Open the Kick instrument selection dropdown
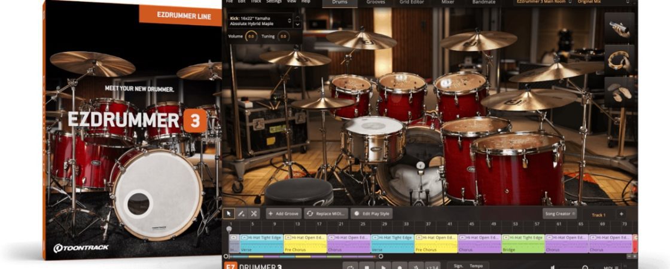This screenshot has width=670, height=269. coord(260,20)
